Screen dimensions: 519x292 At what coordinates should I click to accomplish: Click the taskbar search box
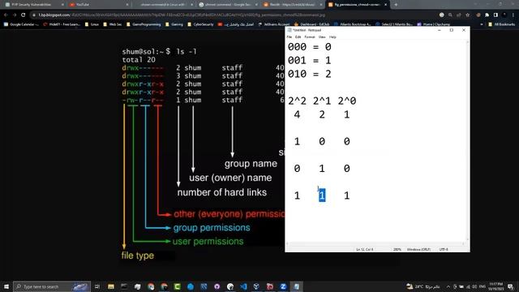point(52,286)
